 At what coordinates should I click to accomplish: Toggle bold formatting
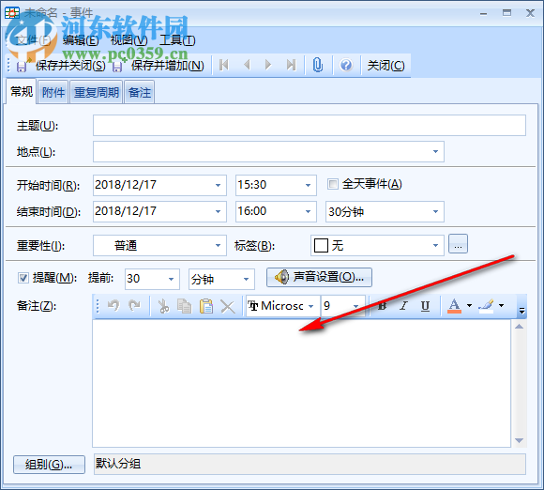(x=383, y=306)
